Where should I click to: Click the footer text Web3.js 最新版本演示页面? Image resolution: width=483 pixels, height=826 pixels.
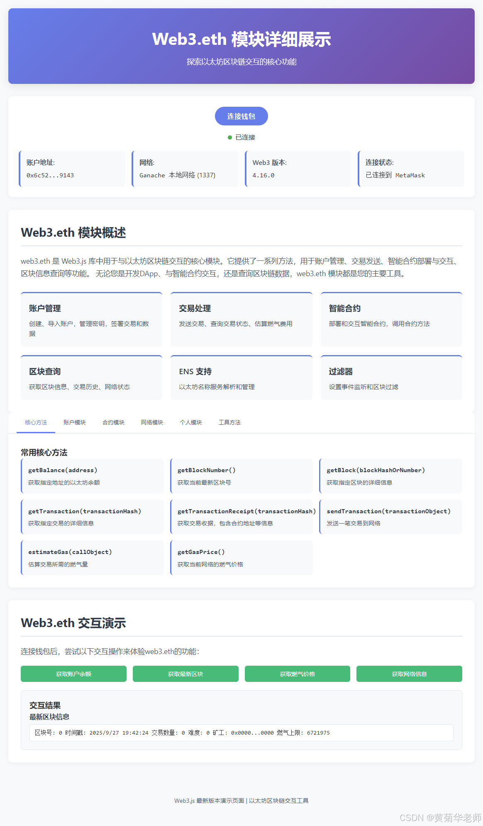tap(209, 801)
